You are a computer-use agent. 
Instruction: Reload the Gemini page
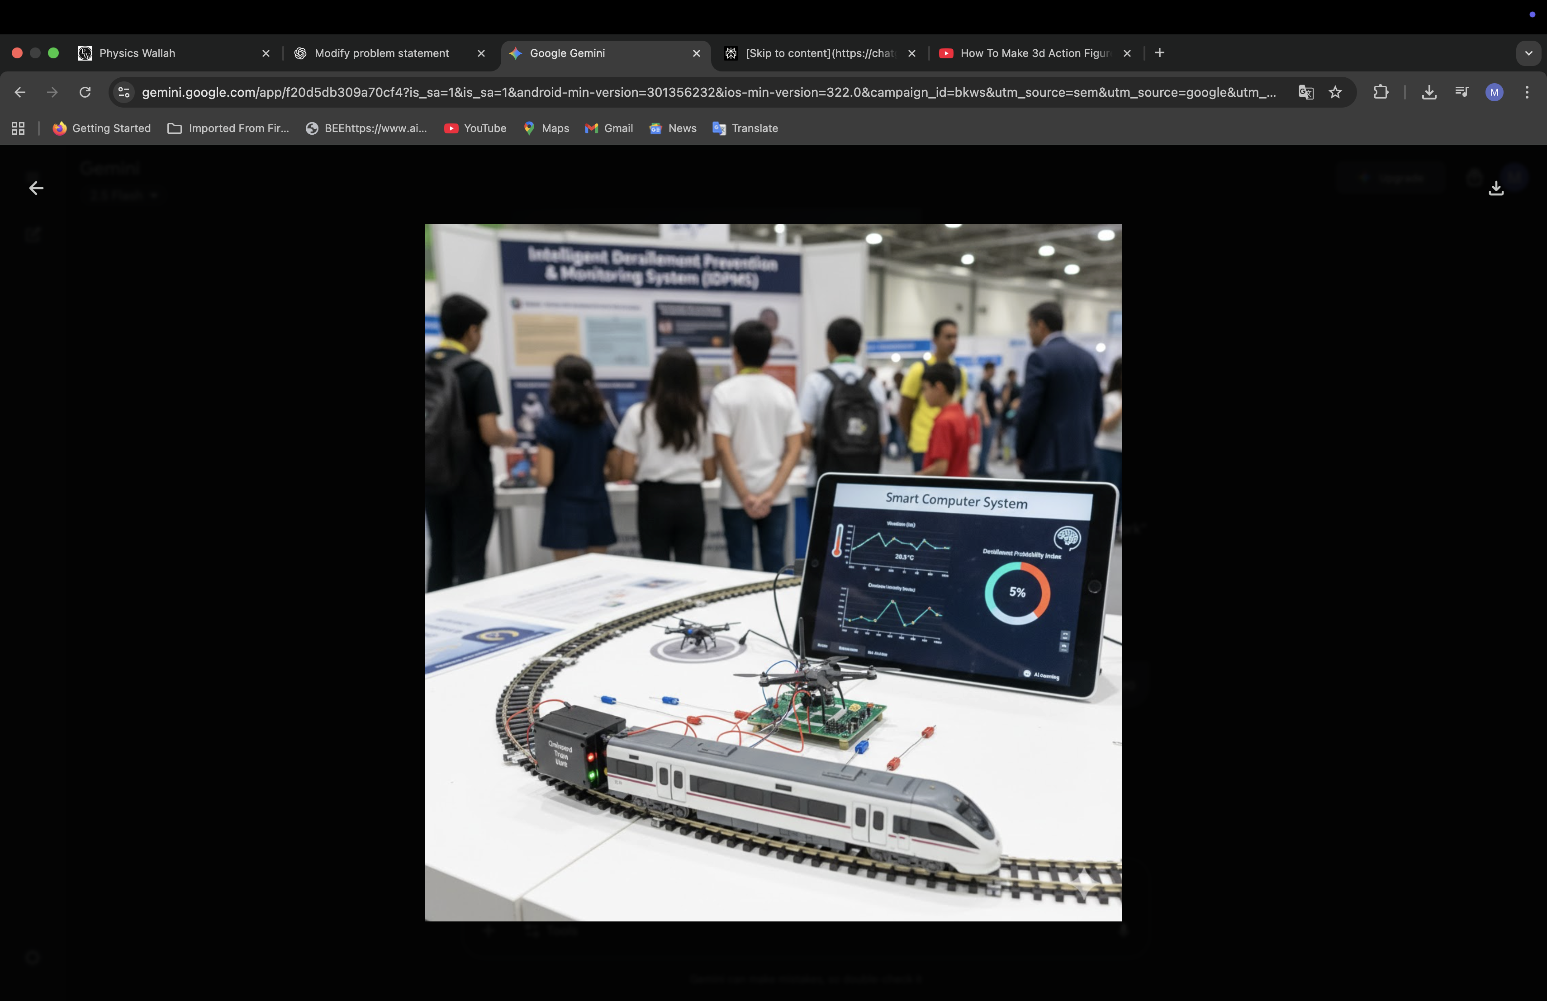point(85,92)
